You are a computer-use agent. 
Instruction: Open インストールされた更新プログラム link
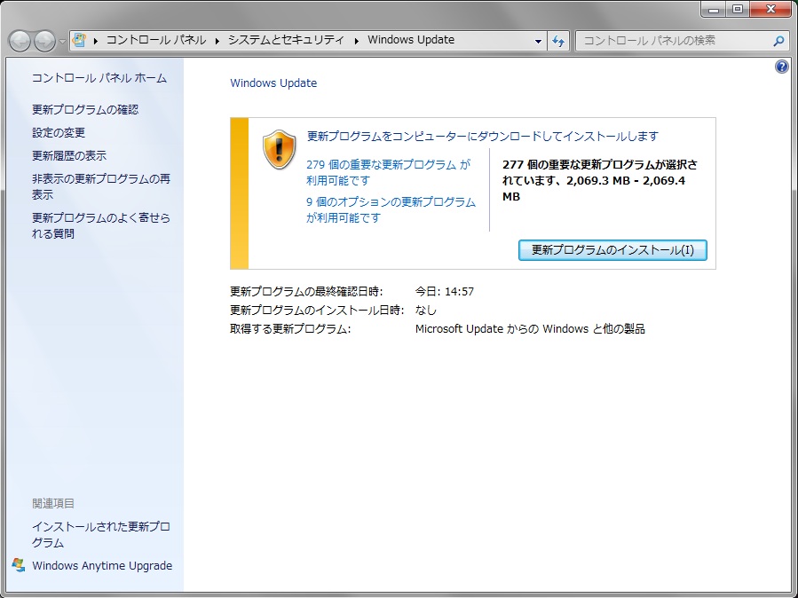pos(101,535)
